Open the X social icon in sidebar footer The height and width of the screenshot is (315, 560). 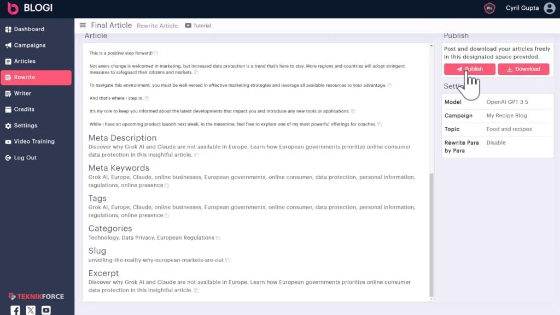[x=31, y=310]
